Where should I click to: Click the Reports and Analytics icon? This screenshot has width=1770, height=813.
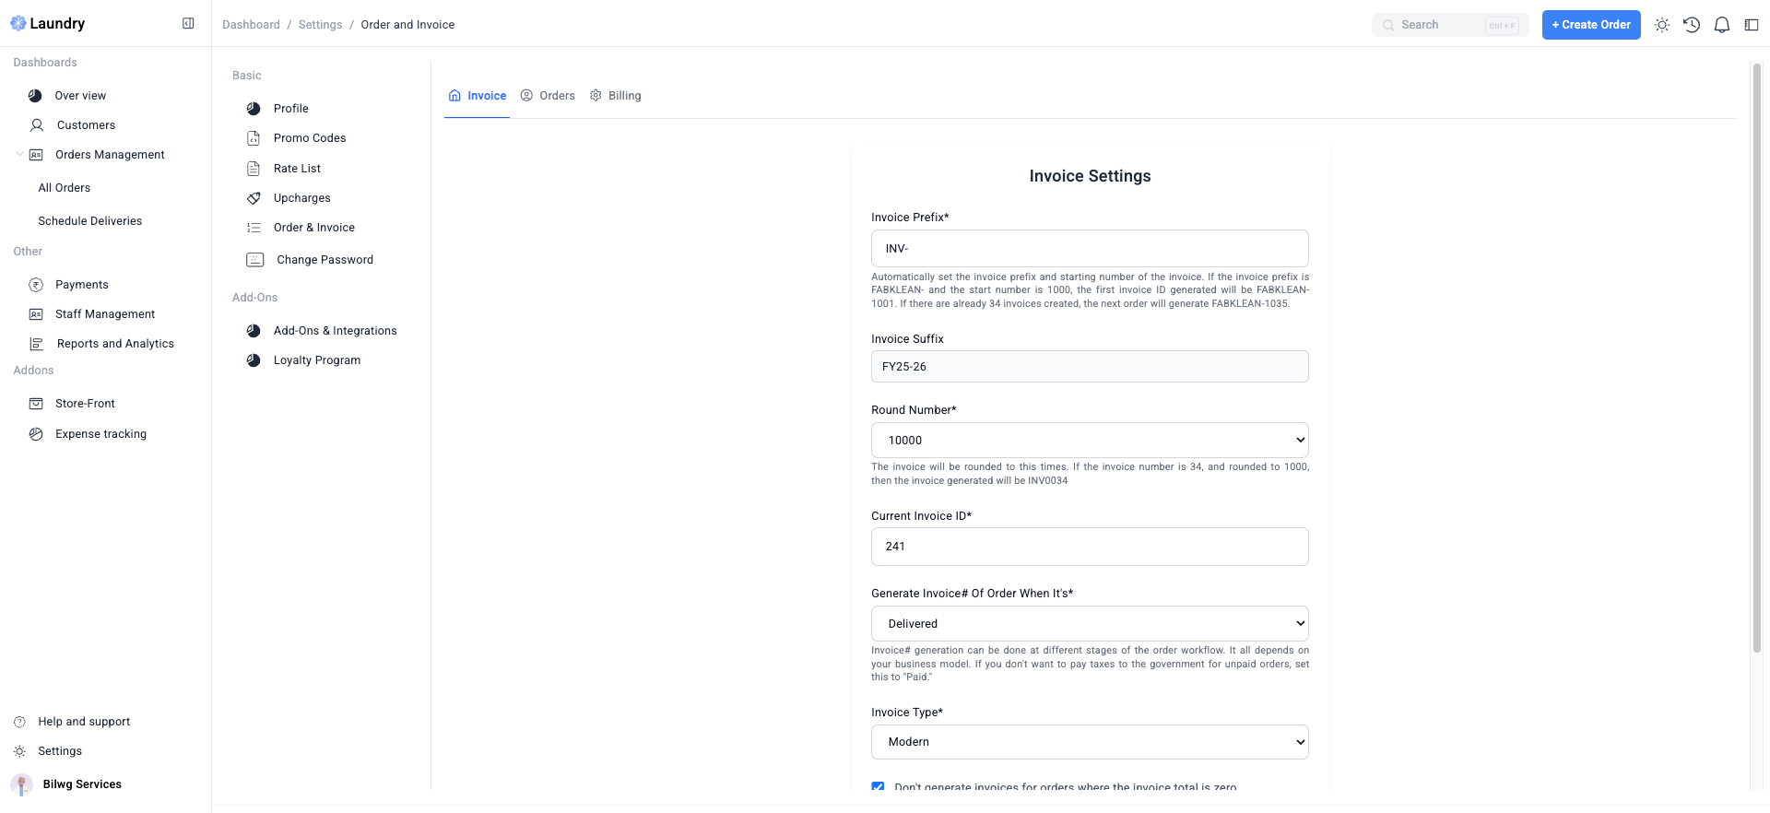[37, 344]
